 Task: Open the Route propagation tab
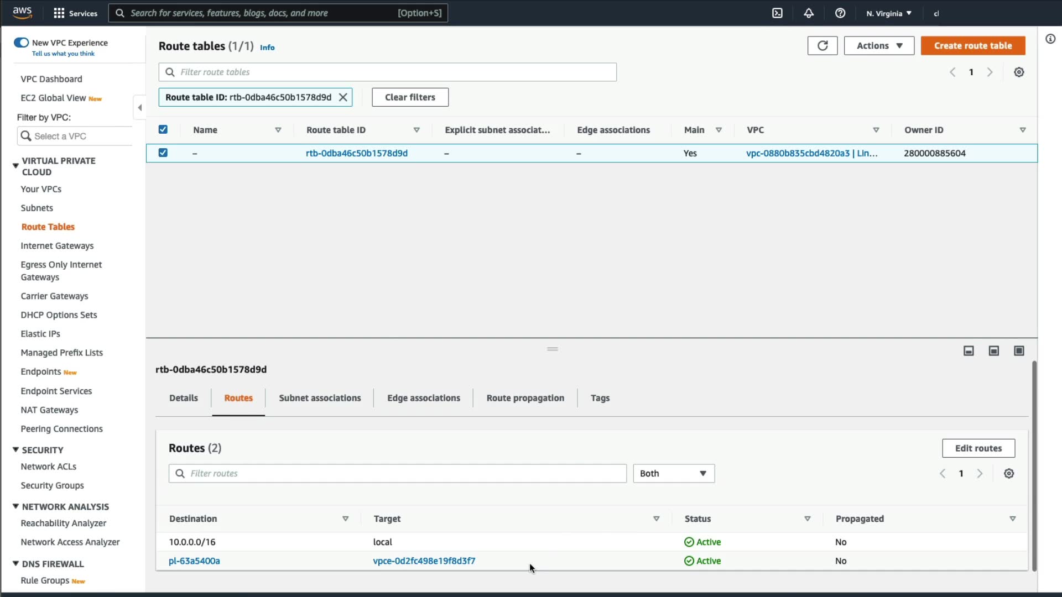[525, 398]
